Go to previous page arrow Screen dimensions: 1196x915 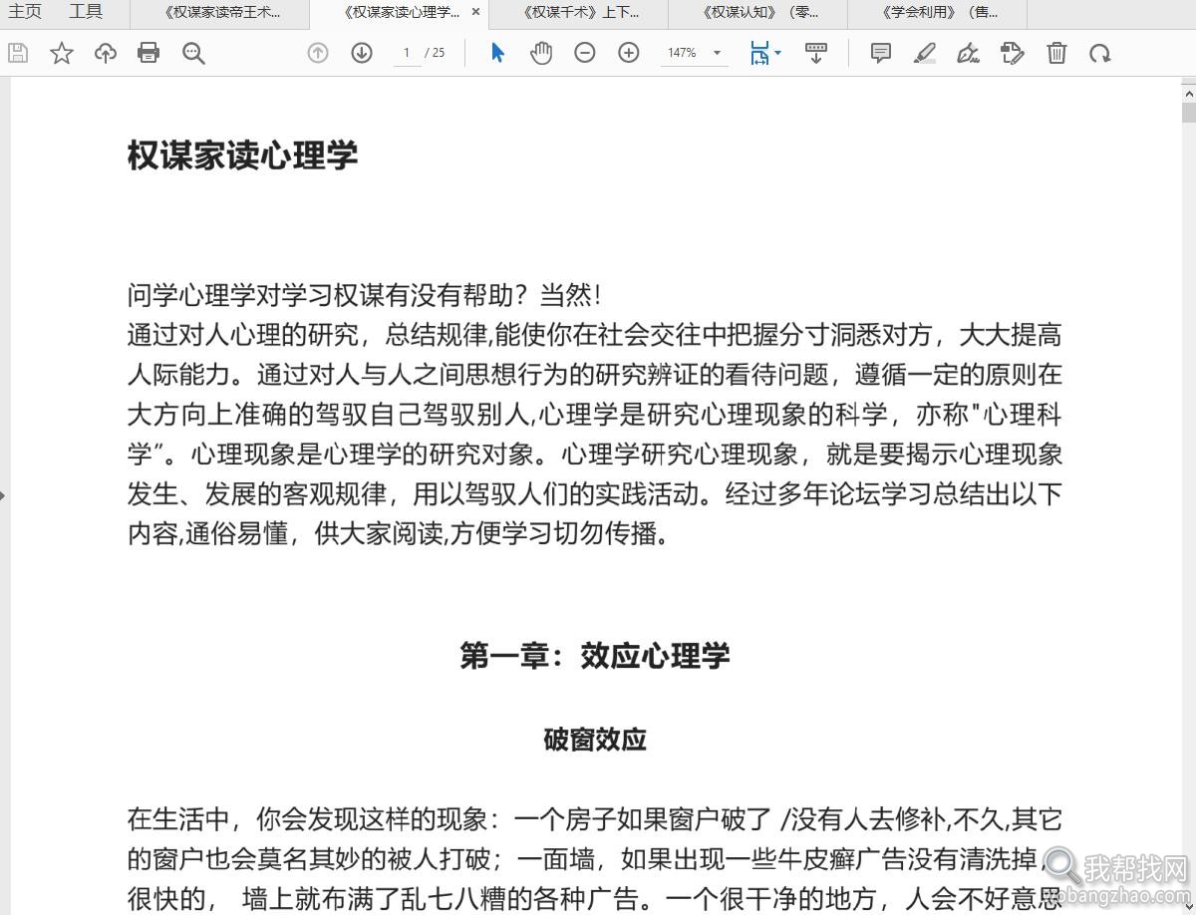tap(318, 53)
